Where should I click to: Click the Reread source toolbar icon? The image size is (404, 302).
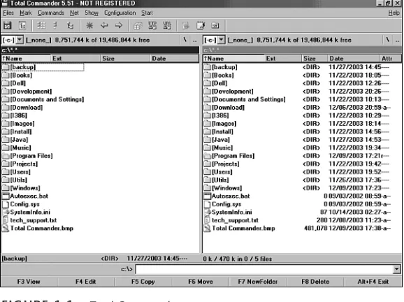pos(7,25)
